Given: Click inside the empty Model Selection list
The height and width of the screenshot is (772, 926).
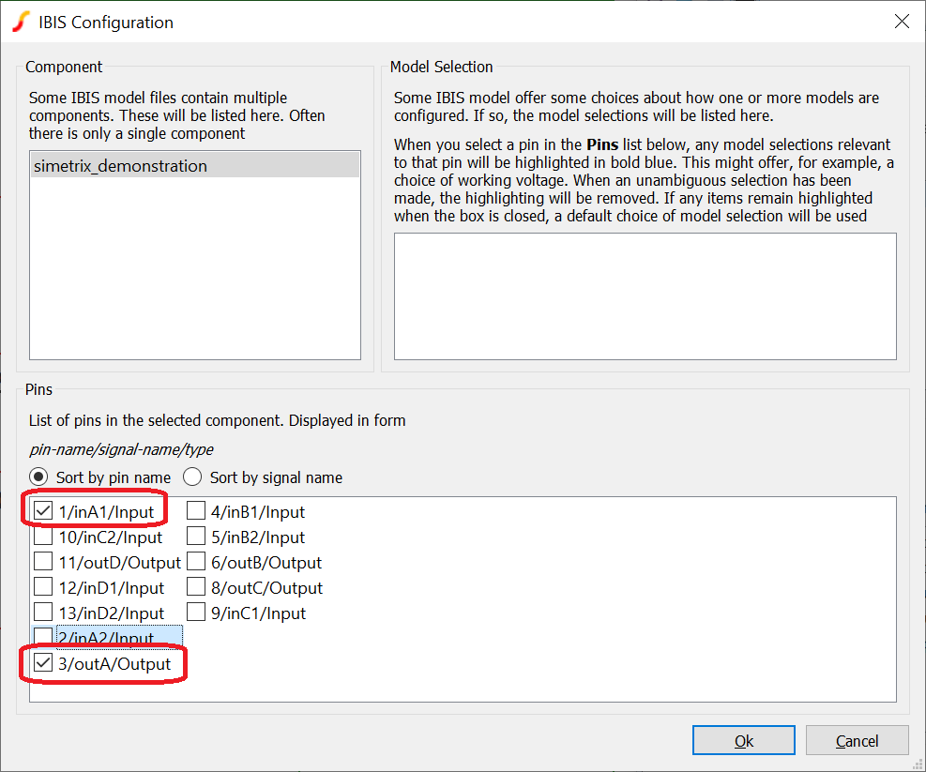Looking at the screenshot, I should 645,295.
